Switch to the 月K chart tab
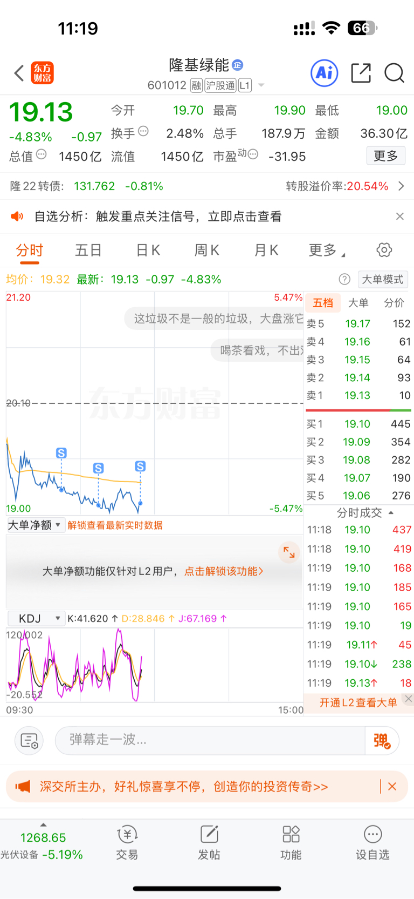 coord(266,251)
